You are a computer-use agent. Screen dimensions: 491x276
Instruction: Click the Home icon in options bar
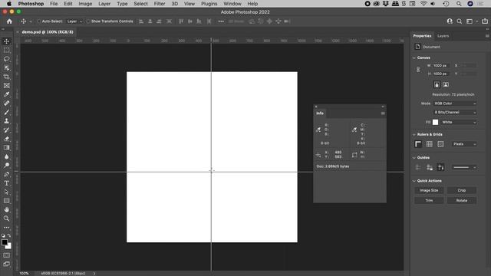[x=9, y=21]
